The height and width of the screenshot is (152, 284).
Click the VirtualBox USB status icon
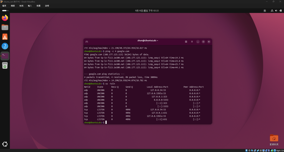click(258, 150)
